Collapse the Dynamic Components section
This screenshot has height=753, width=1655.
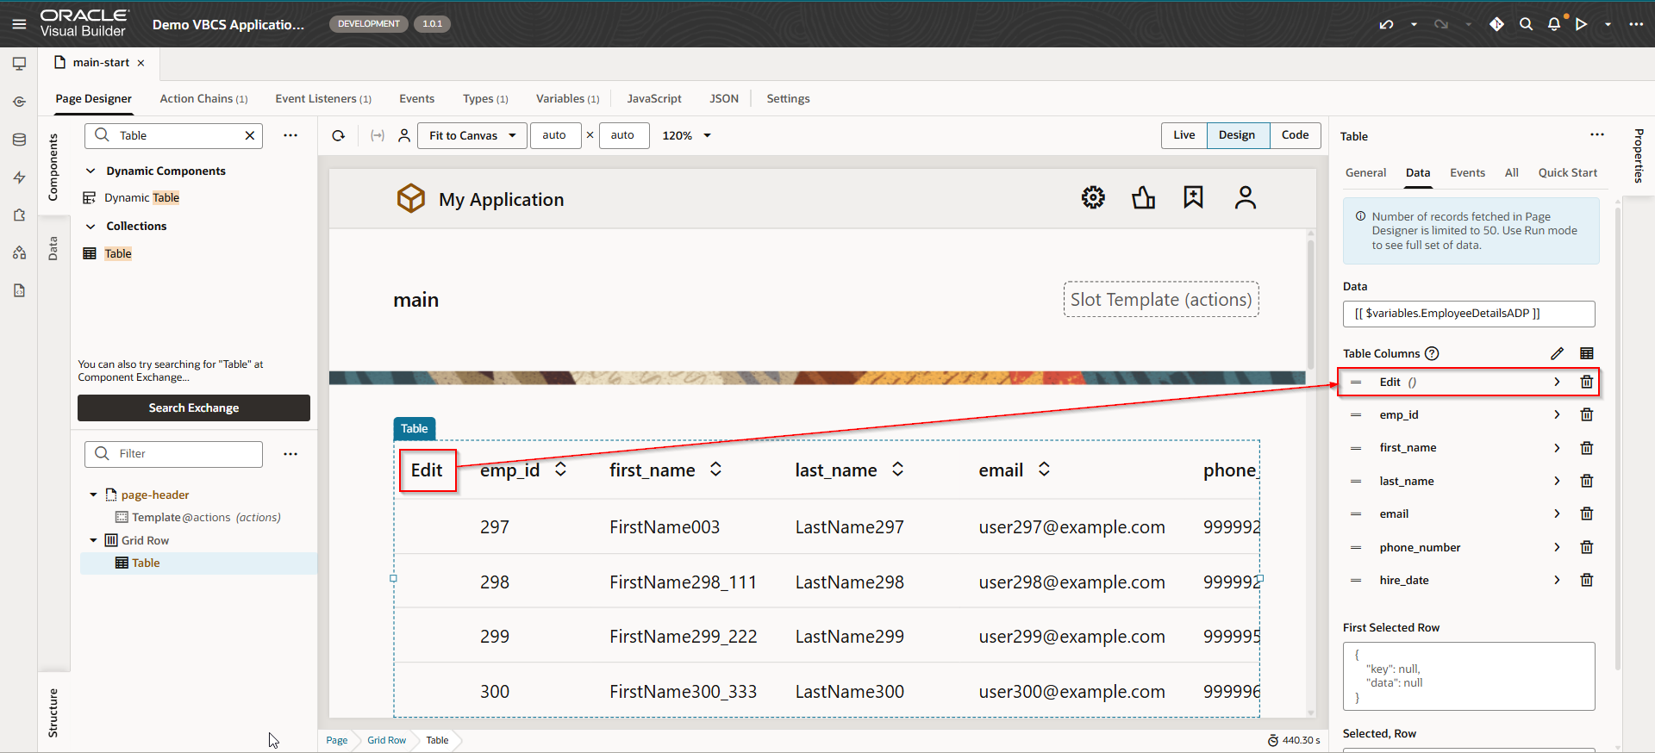pos(91,171)
